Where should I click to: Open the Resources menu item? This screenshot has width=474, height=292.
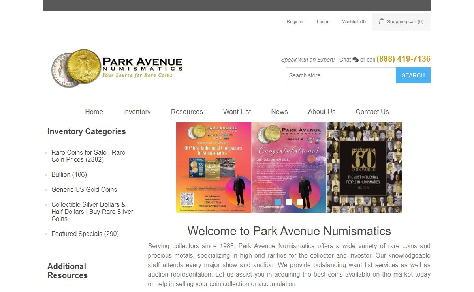tap(187, 112)
